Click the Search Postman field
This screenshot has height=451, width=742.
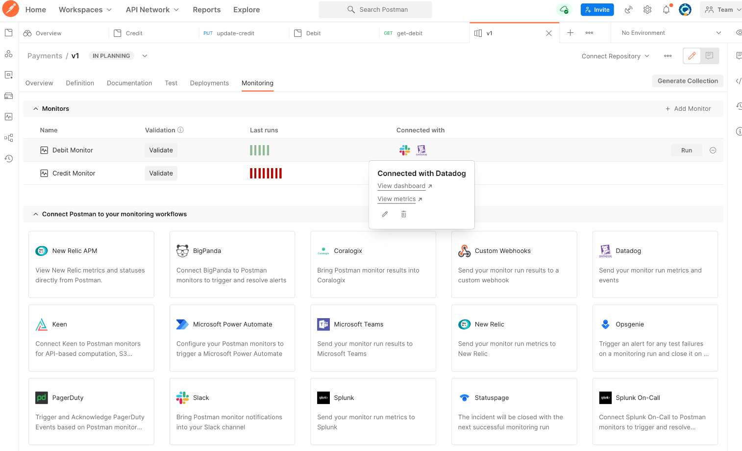pyautogui.click(x=375, y=9)
